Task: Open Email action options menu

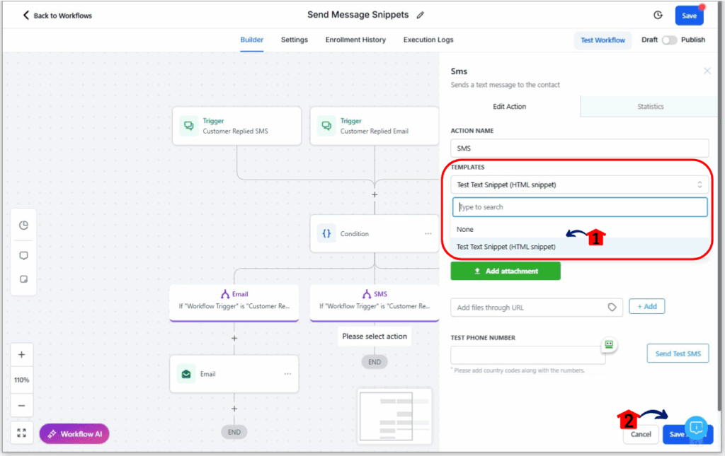Action: point(287,374)
